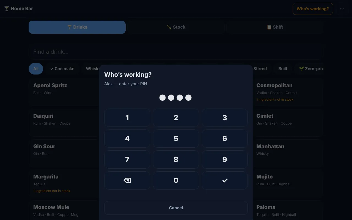Tap keypad digit 0
Viewport: 352px width, 220px height.
pos(176,180)
